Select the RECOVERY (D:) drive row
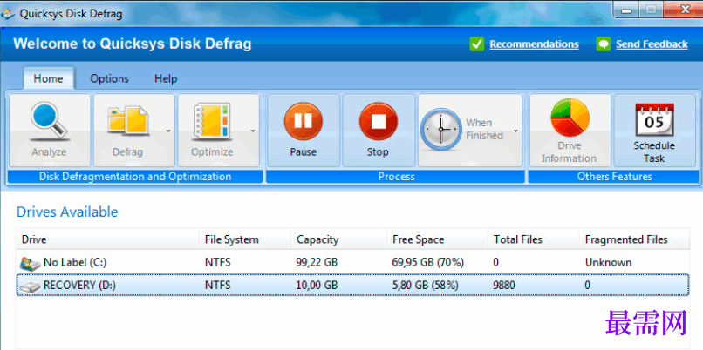703x350 pixels. [x=353, y=285]
